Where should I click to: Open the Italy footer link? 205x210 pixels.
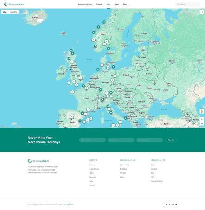click(91, 181)
